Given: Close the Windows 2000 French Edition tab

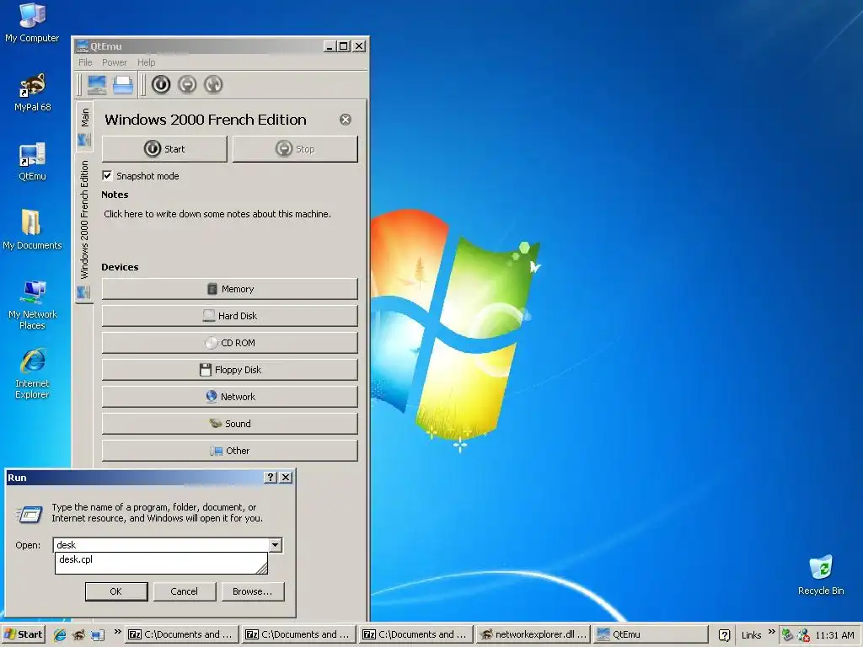Looking at the screenshot, I should click(x=345, y=120).
